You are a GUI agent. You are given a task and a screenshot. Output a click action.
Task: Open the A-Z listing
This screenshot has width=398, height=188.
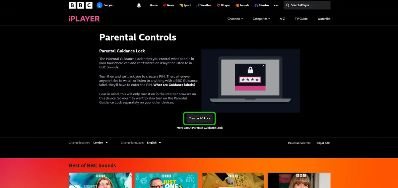[x=282, y=19]
